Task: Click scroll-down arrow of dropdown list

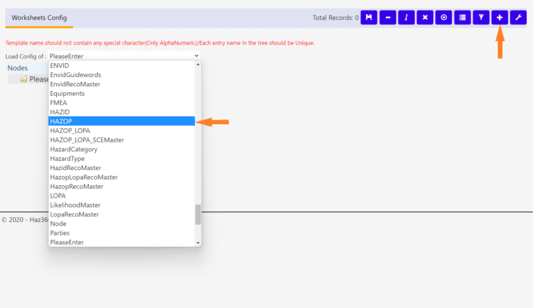Action: (x=198, y=243)
